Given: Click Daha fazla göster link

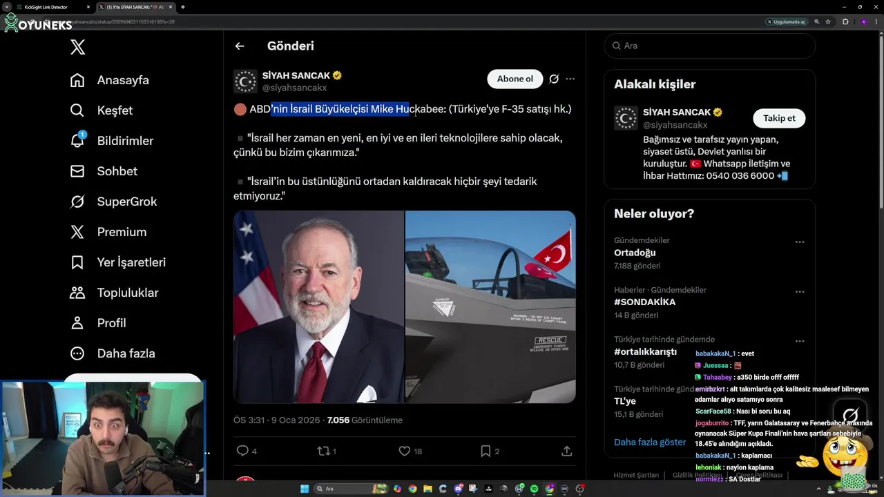Looking at the screenshot, I should tap(650, 442).
